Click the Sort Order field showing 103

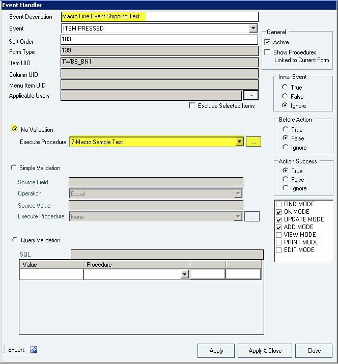(x=159, y=40)
